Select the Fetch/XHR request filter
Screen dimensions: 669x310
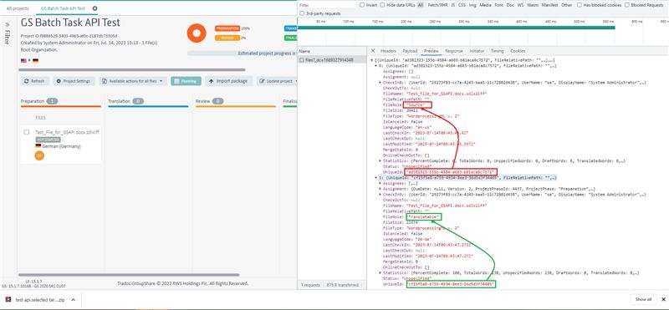click(x=437, y=5)
